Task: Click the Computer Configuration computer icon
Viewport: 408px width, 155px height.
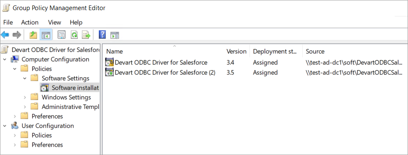Action: tap(15, 59)
